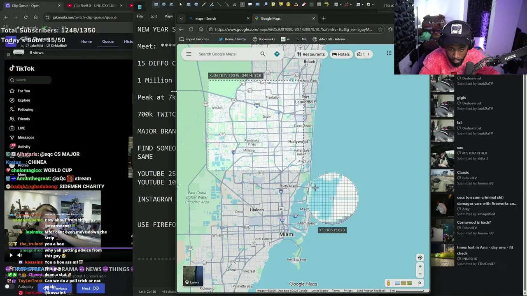Expand the map imagery strip chevrons
Image resolution: width=527 pixels, height=296 pixels.
[420, 283]
